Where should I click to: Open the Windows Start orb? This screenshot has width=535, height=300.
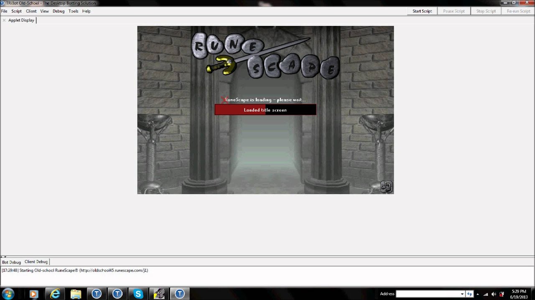(x=8, y=294)
